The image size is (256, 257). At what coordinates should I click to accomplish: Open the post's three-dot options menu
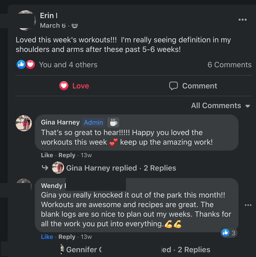click(242, 20)
